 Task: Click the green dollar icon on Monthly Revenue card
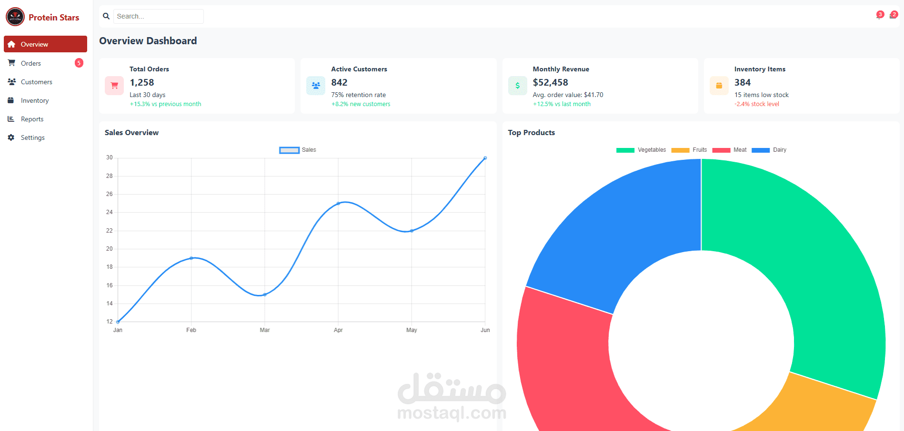coord(518,86)
